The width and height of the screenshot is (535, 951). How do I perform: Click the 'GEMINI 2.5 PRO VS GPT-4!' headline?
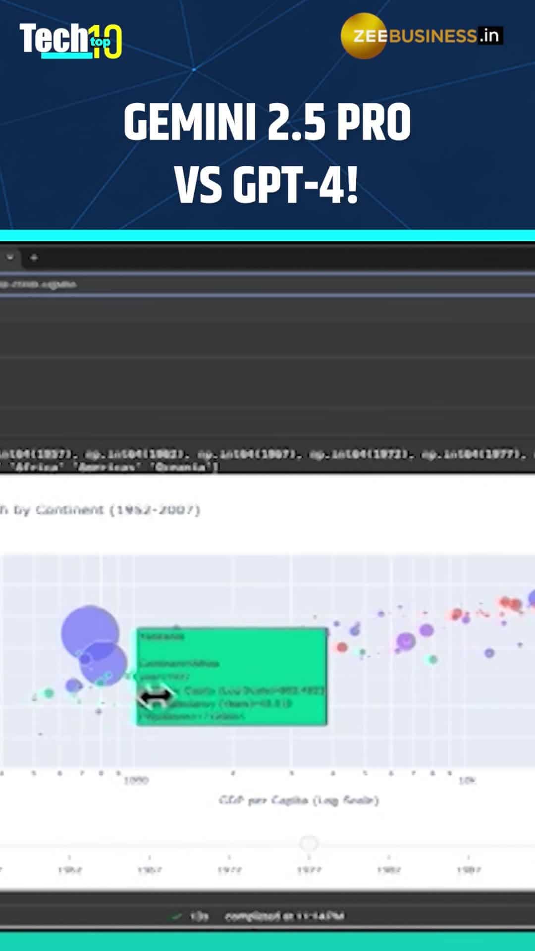click(x=267, y=153)
